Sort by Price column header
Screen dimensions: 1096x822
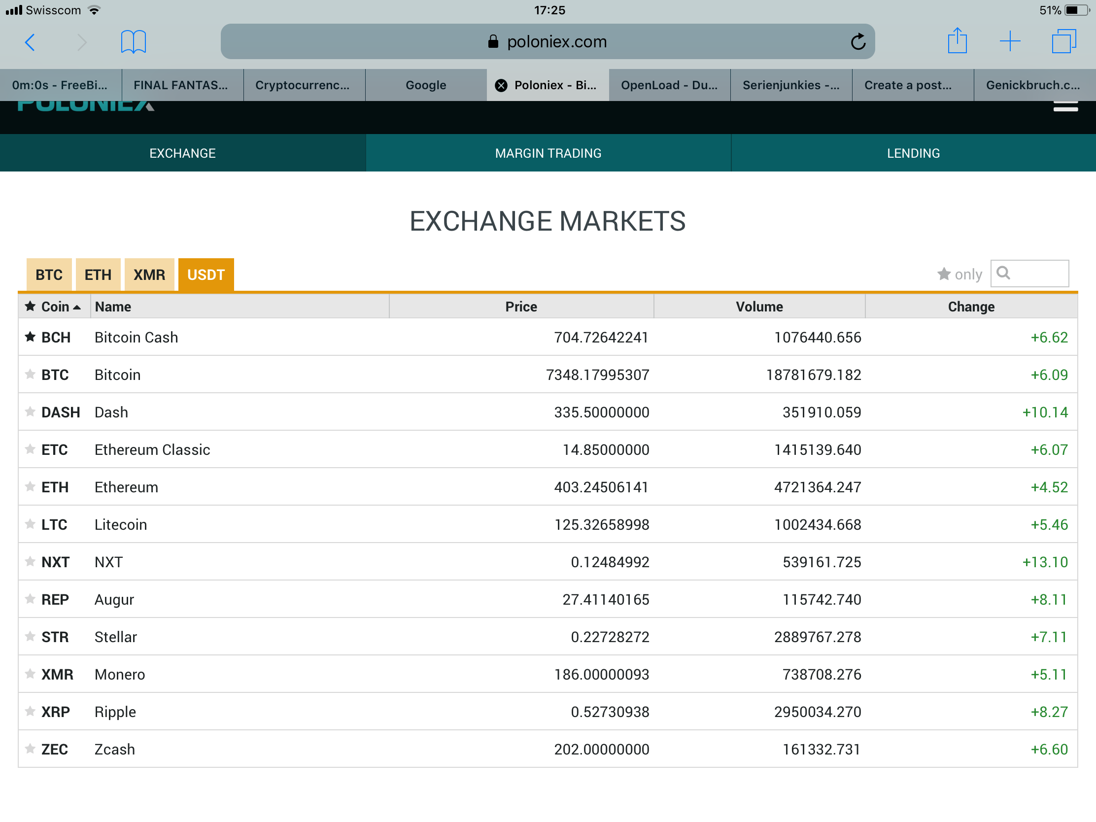521,307
